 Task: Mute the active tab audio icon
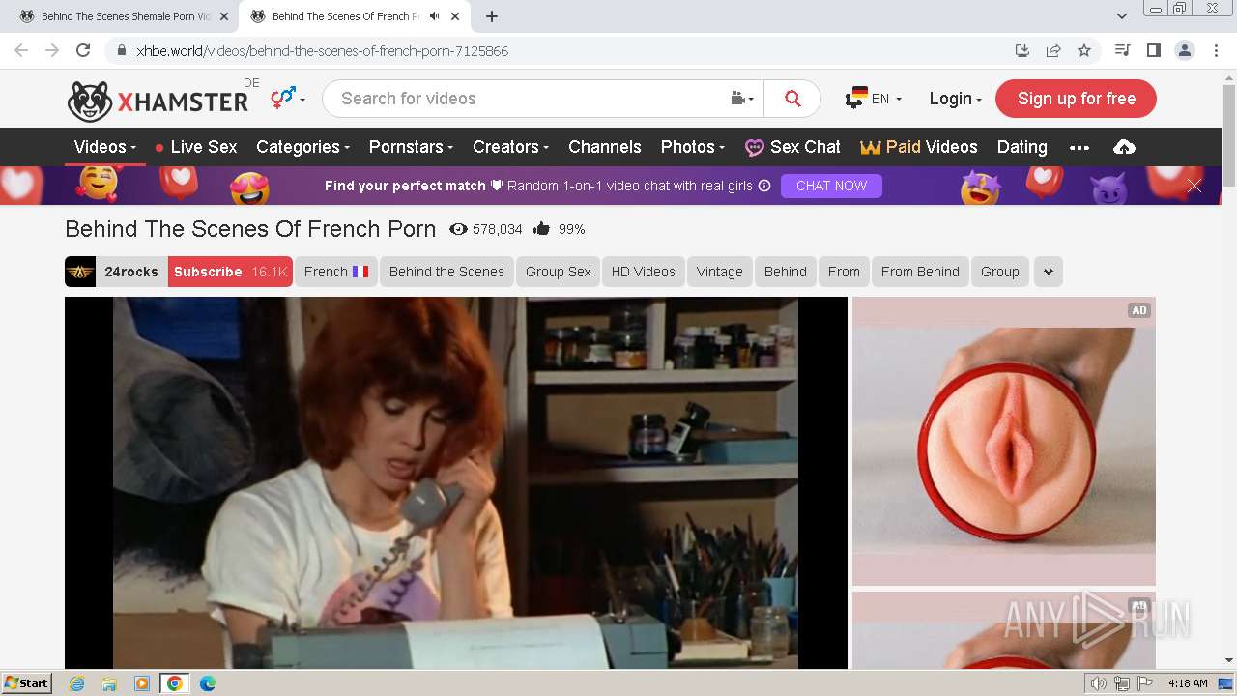[x=434, y=16]
